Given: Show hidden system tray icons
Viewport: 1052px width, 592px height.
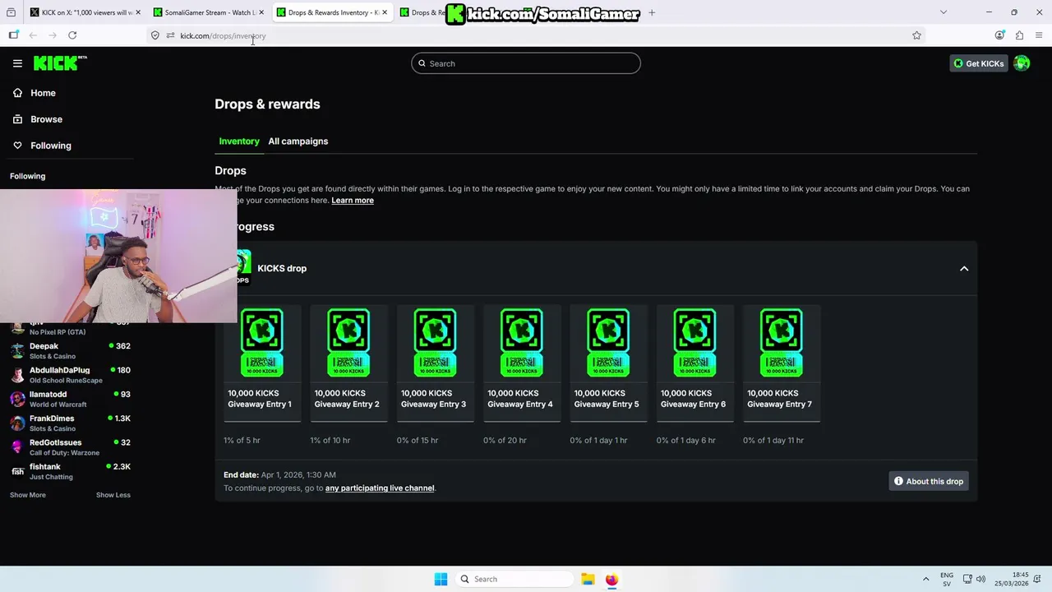Looking at the screenshot, I should pyautogui.click(x=925, y=579).
